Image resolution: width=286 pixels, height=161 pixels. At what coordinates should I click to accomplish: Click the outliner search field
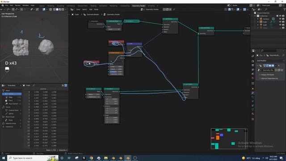click(273, 9)
